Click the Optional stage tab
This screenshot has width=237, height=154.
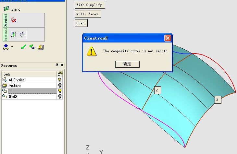tap(6, 34)
